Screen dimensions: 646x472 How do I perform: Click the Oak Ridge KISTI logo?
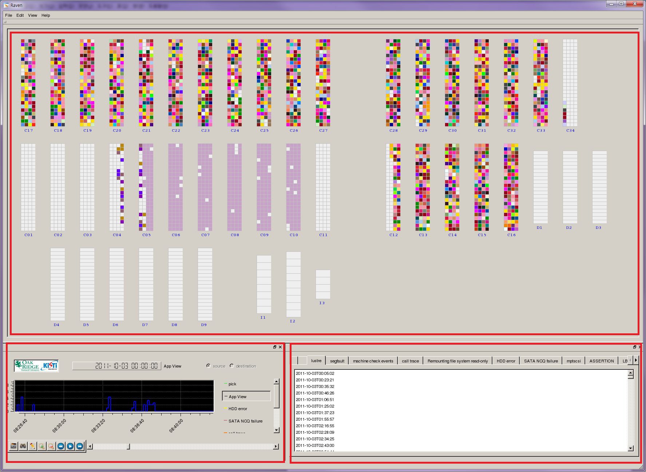pos(36,366)
